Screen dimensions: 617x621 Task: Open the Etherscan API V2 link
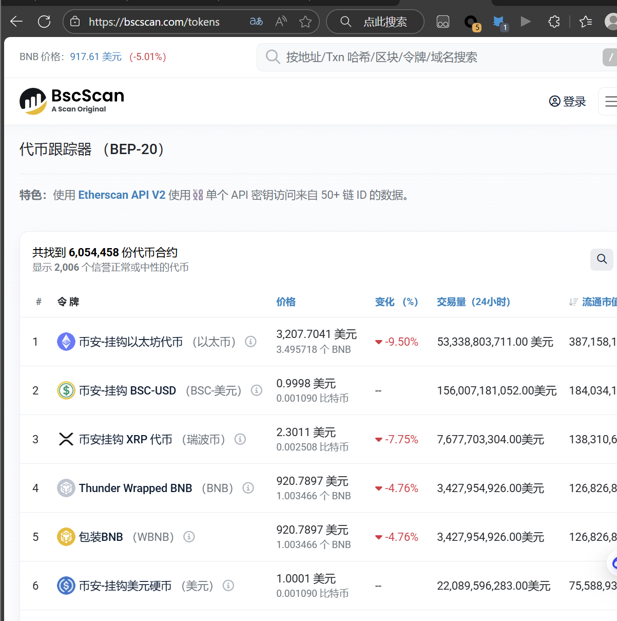coord(122,195)
